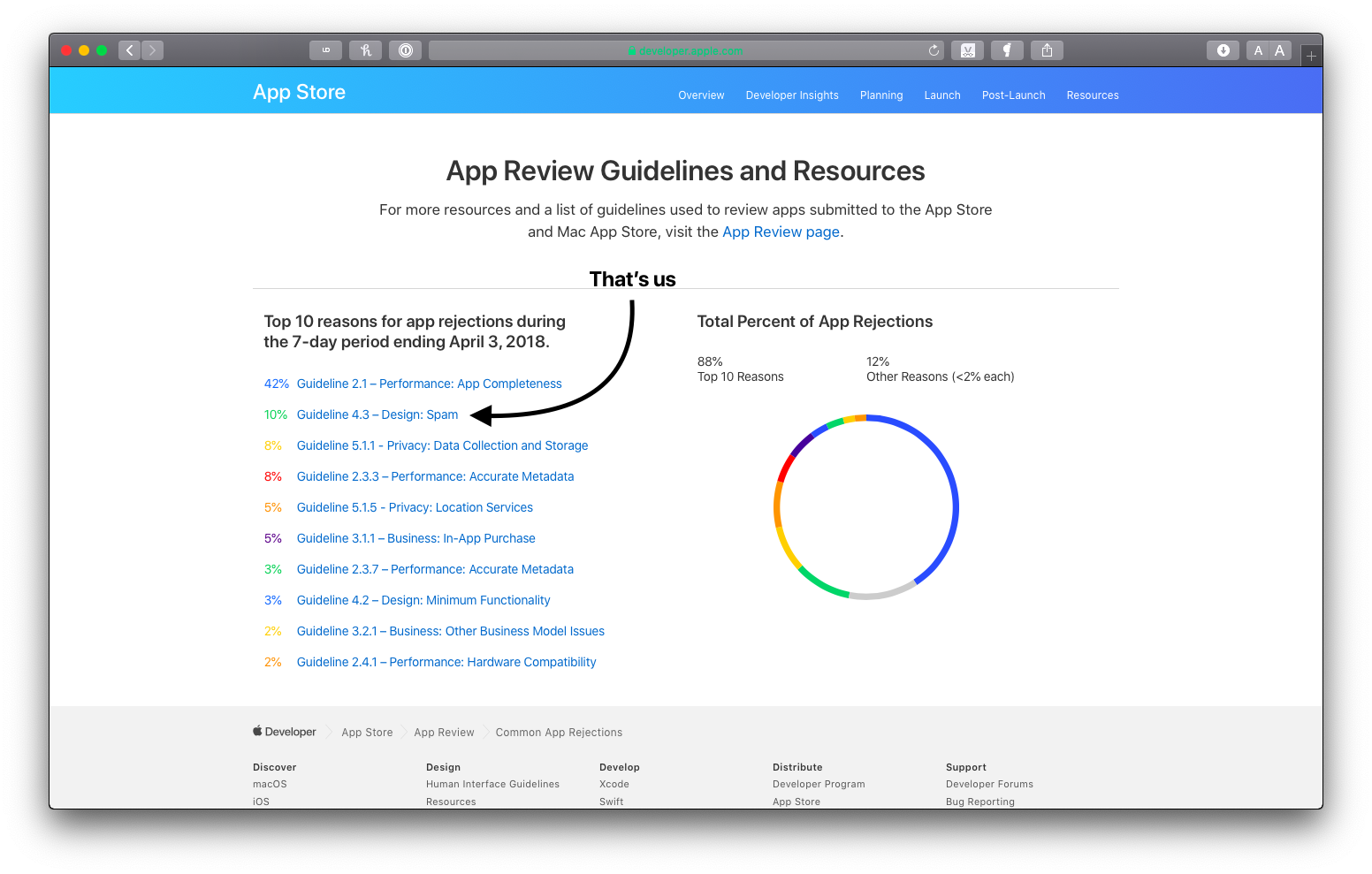The width and height of the screenshot is (1372, 874).
Task: Open Guideline 3.2.1 Other Business Model Issues
Action: [x=451, y=631]
